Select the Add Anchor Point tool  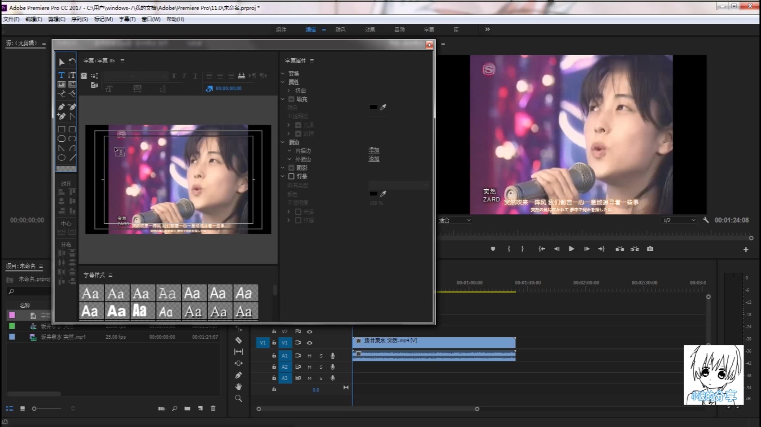61,116
